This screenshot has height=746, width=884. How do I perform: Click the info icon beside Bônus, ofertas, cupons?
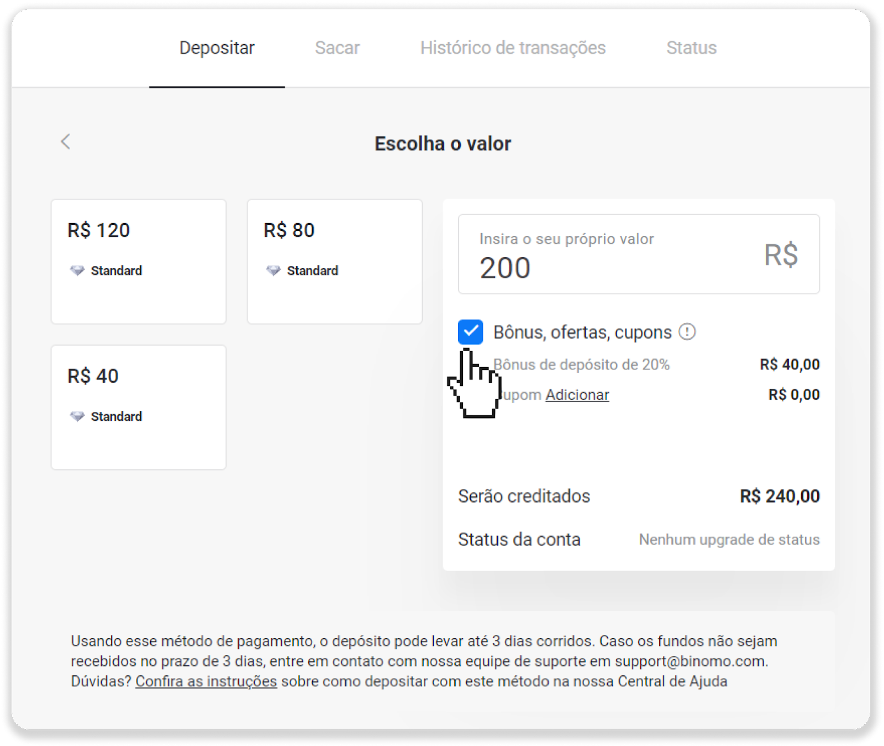(687, 332)
